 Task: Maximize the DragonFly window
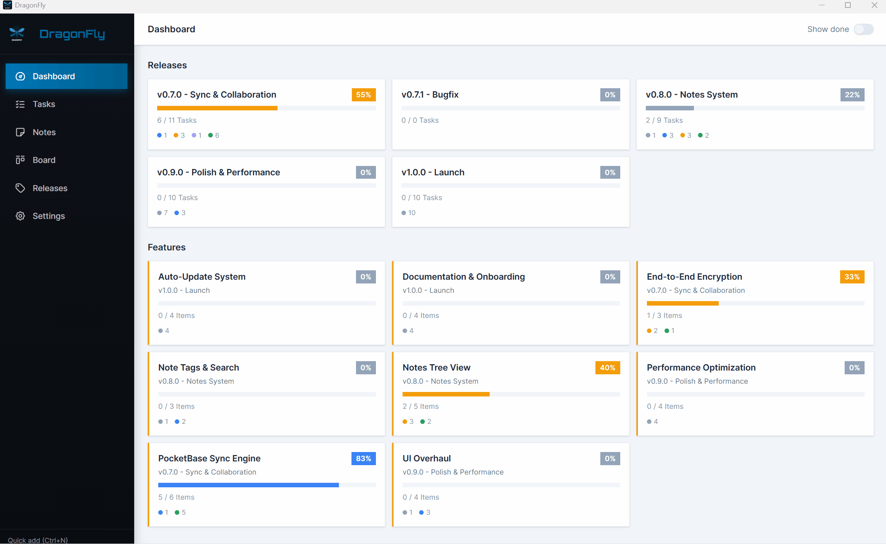[848, 5]
